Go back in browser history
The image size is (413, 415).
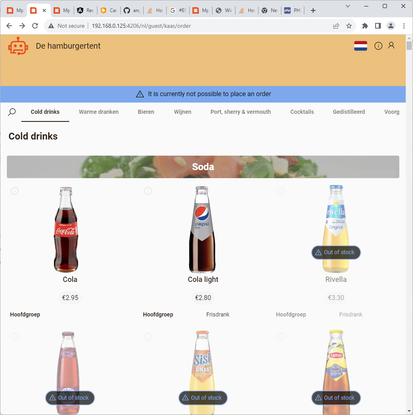(9, 26)
